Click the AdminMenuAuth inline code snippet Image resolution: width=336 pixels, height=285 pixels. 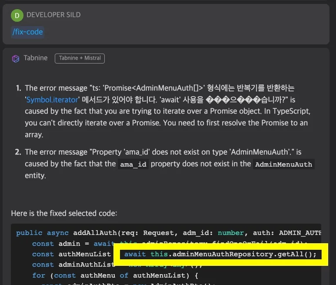[x=284, y=164]
